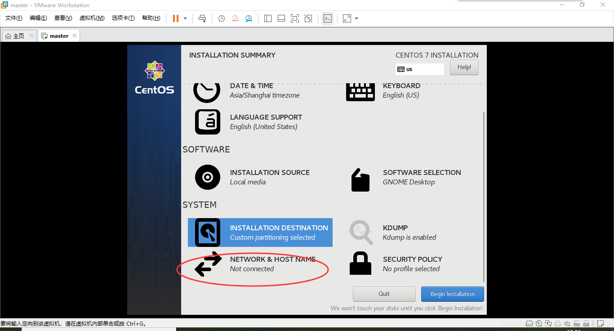Click the Send Ctrl+Alt+Del toolbar icon
Viewport: 614px width, 331px height.
[x=202, y=18]
